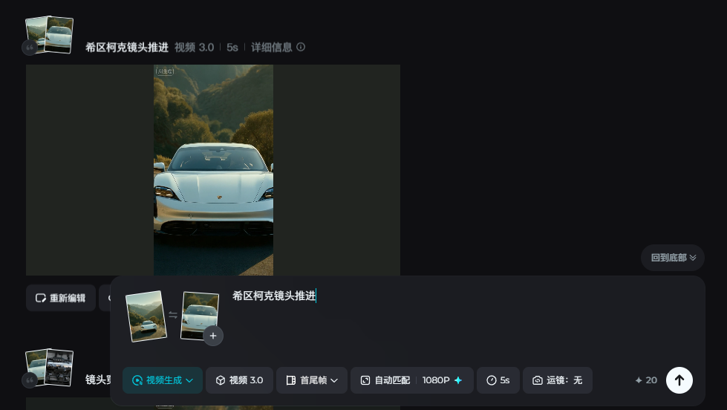Select the 视频 3.0 model option

[x=239, y=380]
